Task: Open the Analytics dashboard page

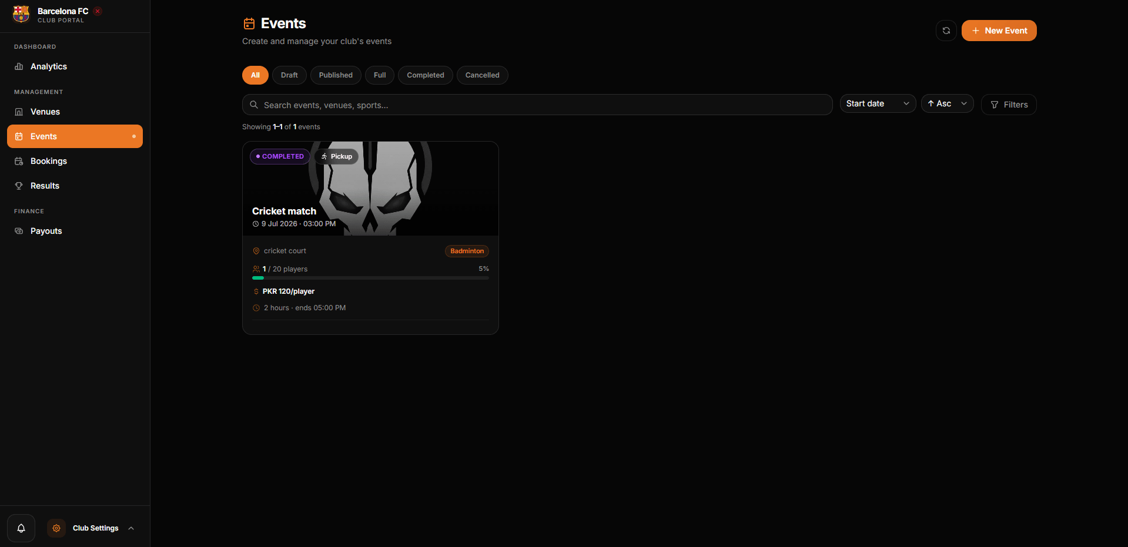Action: tap(75, 66)
